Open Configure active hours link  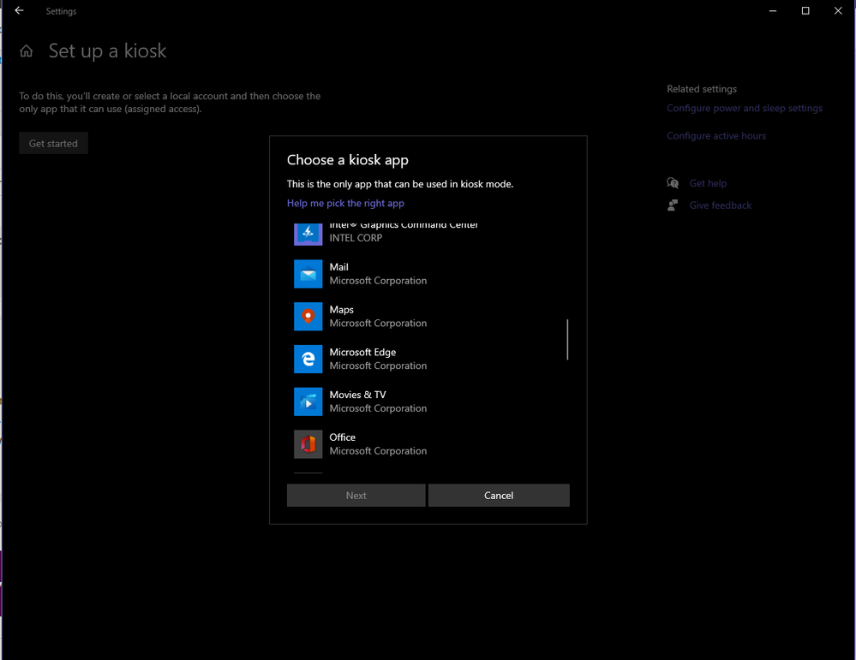coord(716,136)
